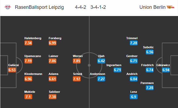Click Trimmel's 7.28 rating badge
Viewport: 178px width, 108px height.
tap(134, 43)
